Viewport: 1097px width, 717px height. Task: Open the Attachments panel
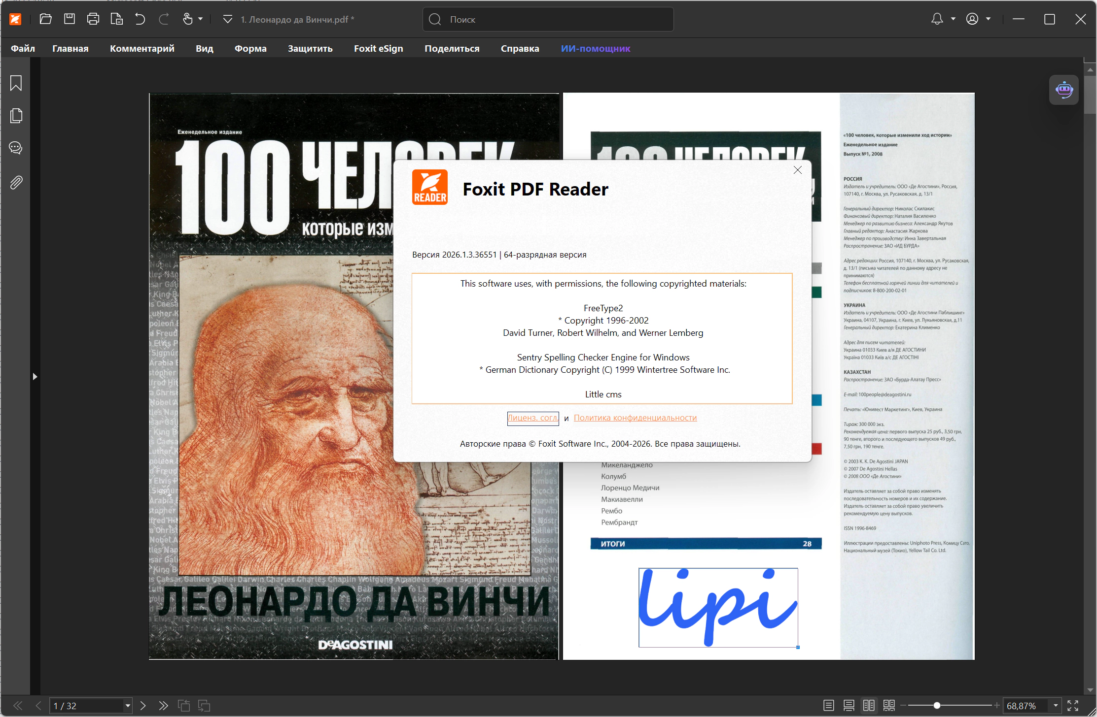click(16, 183)
